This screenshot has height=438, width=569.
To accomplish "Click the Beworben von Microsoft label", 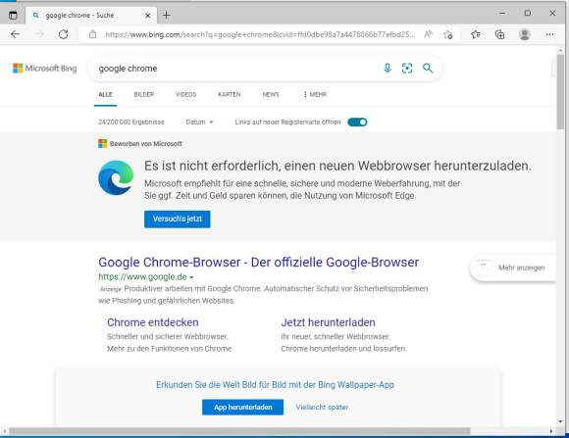I will 146,144.
